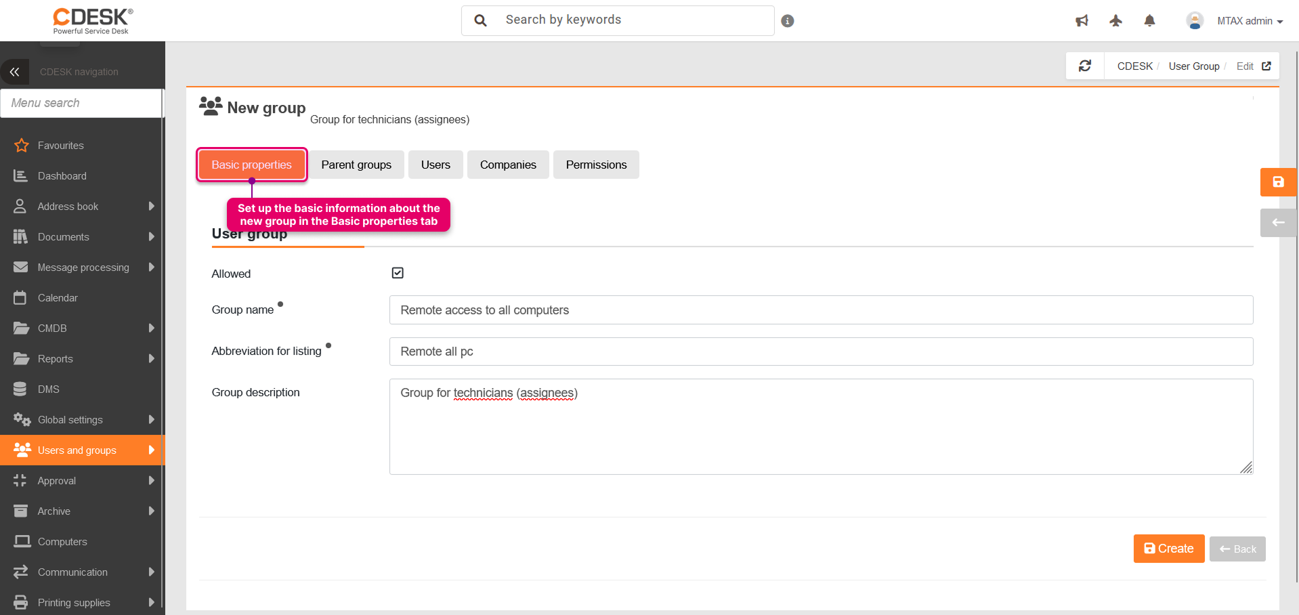Click into the Group name field
Viewport: 1299px width, 615px height.
coord(820,310)
